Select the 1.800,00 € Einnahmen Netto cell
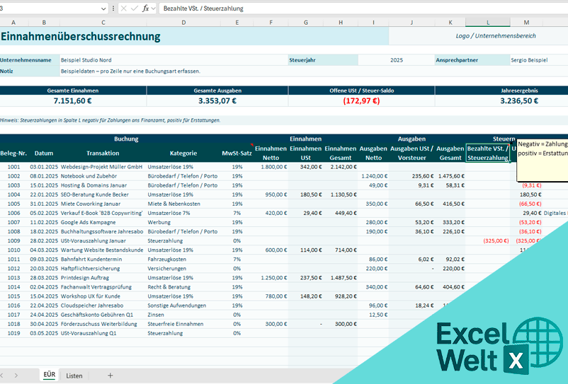 click(x=271, y=167)
